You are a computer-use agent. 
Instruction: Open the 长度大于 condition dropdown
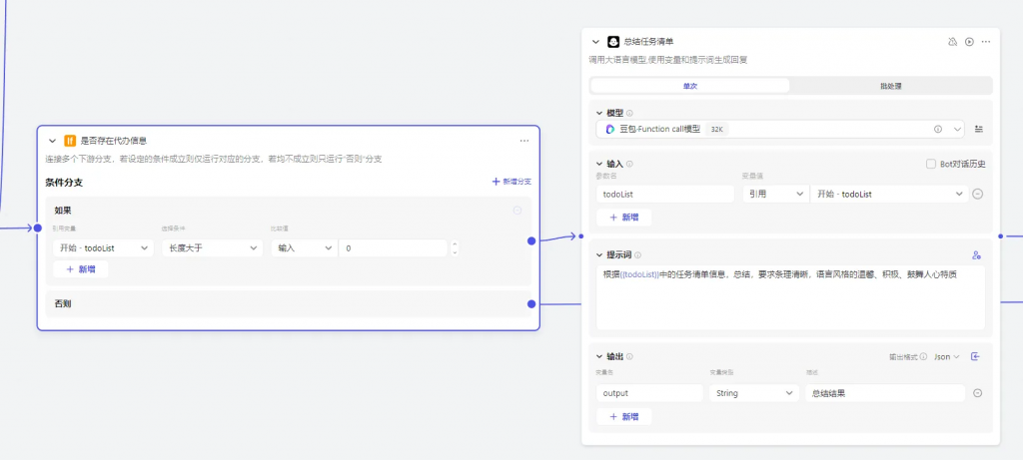point(212,247)
